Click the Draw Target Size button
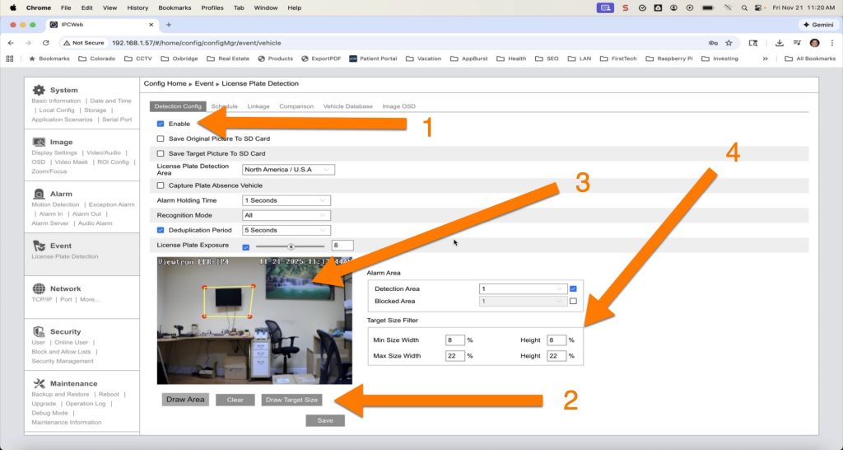Viewport: 843px width, 450px height. click(291, 400)
